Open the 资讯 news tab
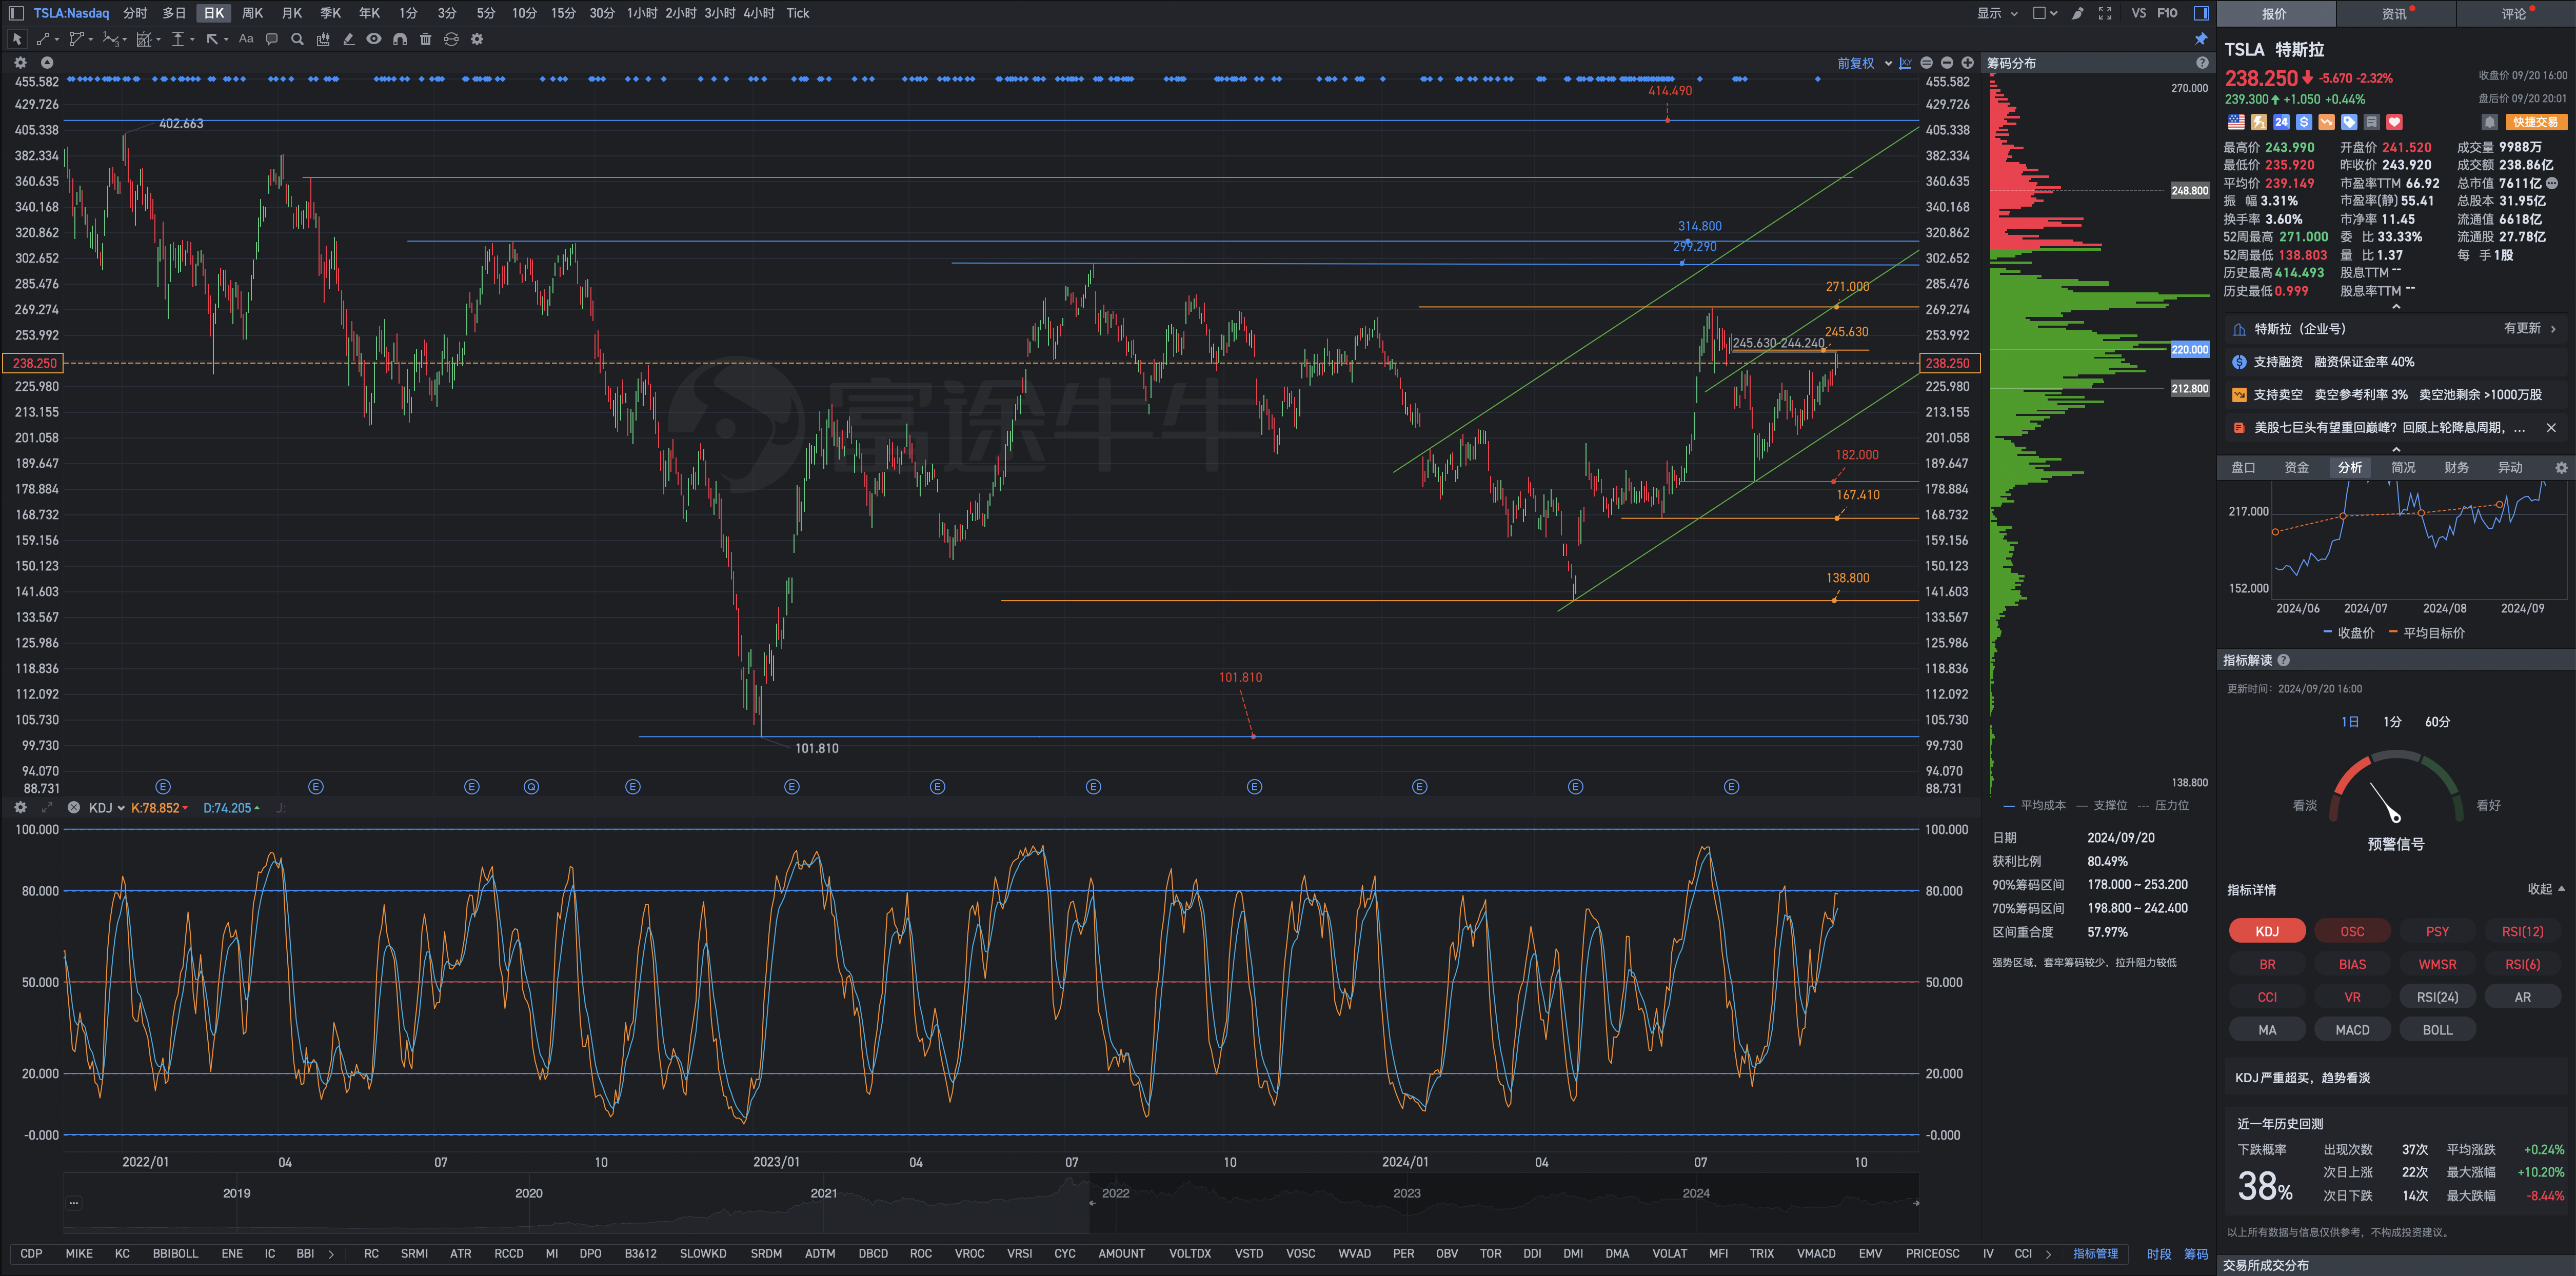This screenshot has width=2576, height=1276. pyautogui.click(x=2395, y=14)
